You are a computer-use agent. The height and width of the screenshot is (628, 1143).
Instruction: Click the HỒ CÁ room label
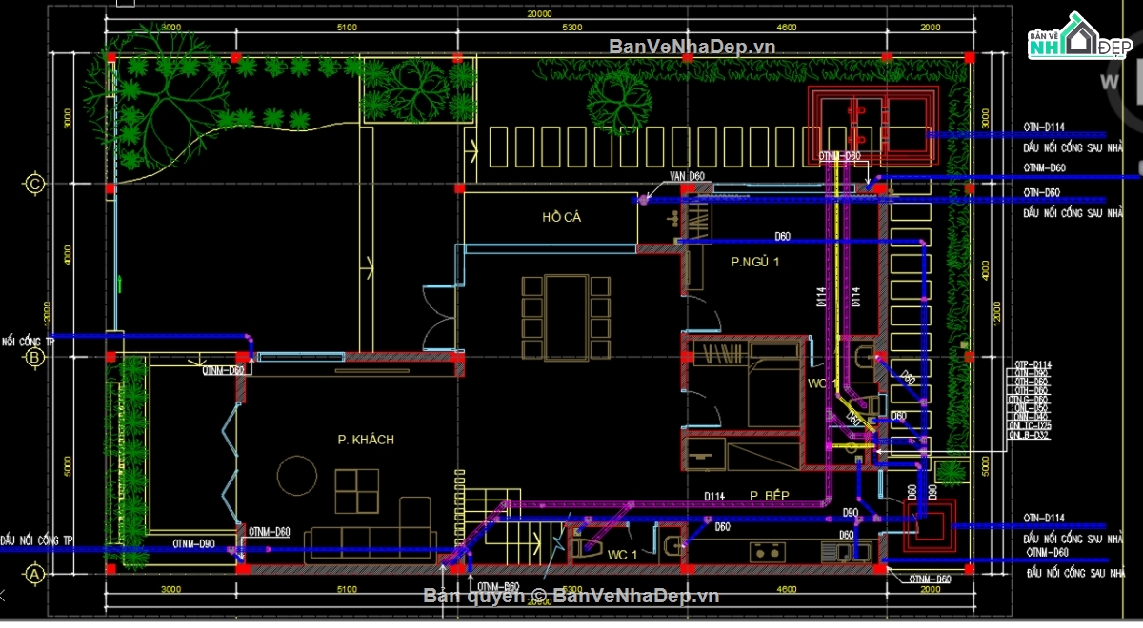(561, 217)
